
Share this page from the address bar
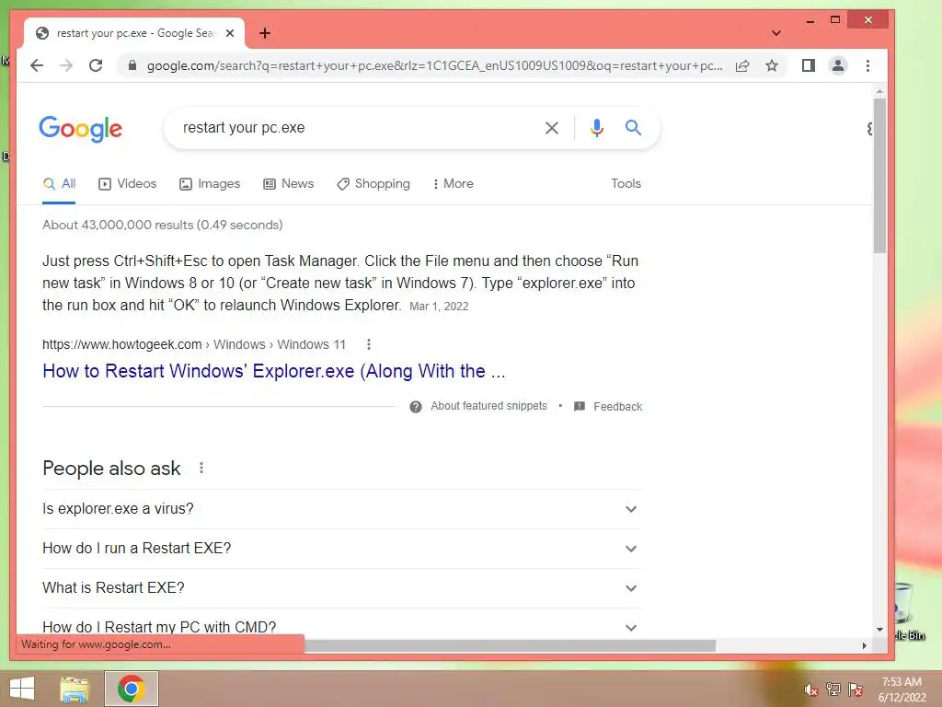click(742, 65)
